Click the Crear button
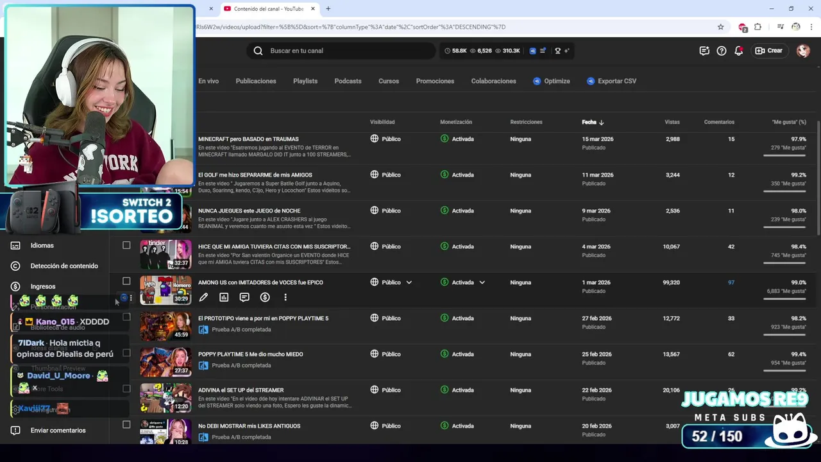 click(x=769, y=51)
